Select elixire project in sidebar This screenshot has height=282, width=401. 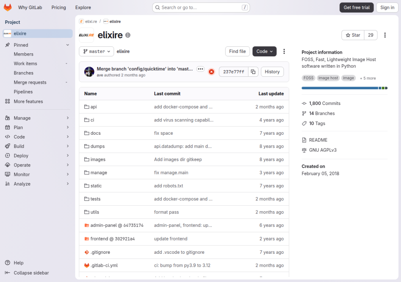pyautogui.click(x=38, y=34)
